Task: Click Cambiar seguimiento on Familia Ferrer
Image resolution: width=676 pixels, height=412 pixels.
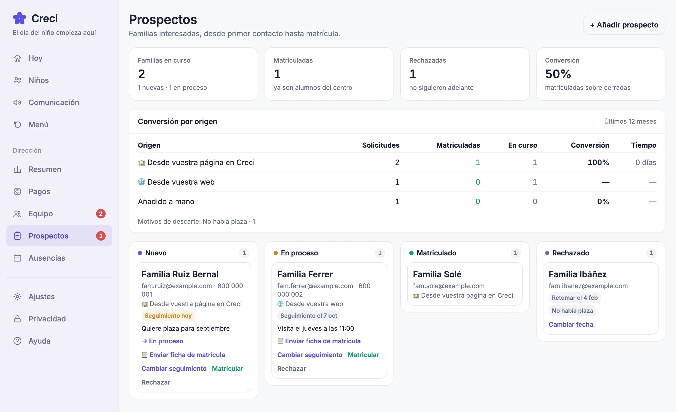Action: click(310, 355)
